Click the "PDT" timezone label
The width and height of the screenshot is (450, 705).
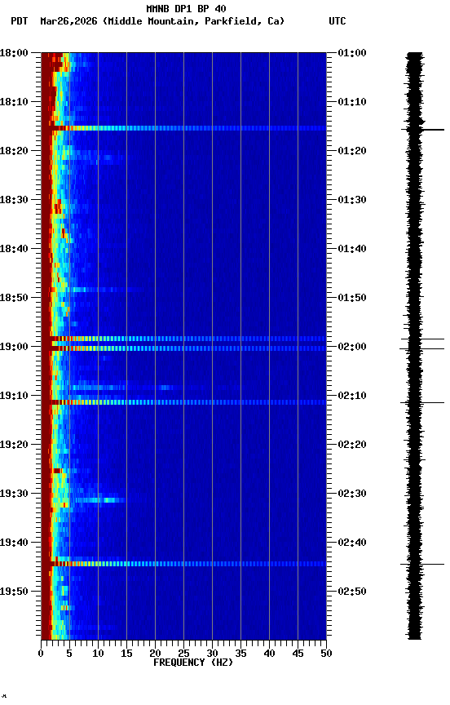(20, 21)
